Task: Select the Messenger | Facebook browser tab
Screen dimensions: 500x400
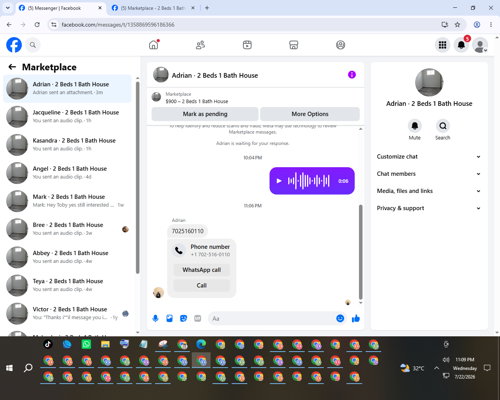Action: click(61, 8)
